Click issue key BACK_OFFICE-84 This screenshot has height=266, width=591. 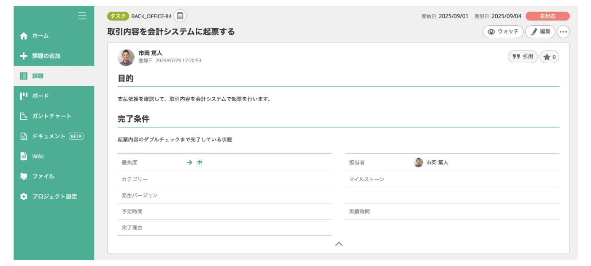point(151,16)
